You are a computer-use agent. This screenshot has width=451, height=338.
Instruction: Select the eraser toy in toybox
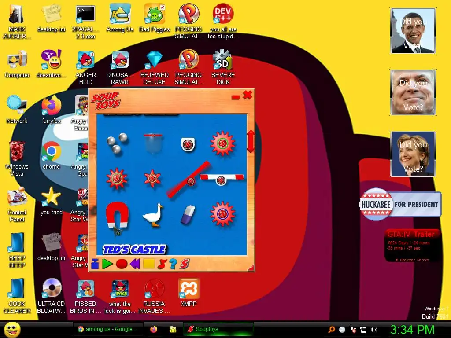pos(188,214)
